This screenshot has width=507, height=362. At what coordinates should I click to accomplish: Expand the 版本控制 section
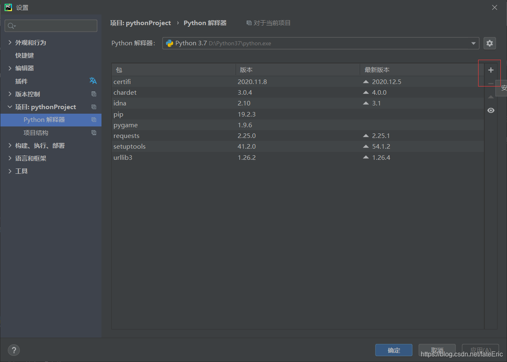(x=10, y=94)
